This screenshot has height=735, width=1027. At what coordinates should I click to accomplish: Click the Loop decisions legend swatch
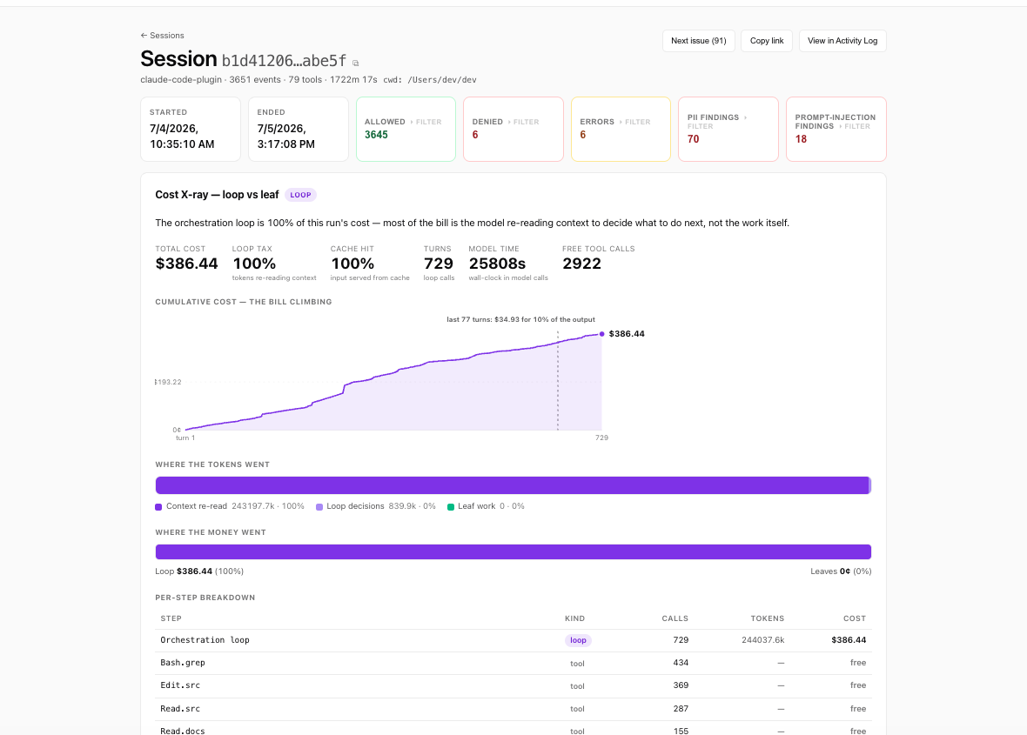(x=319, y=506)
